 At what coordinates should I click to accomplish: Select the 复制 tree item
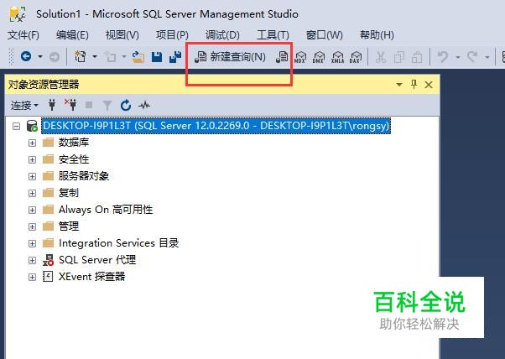69,193
